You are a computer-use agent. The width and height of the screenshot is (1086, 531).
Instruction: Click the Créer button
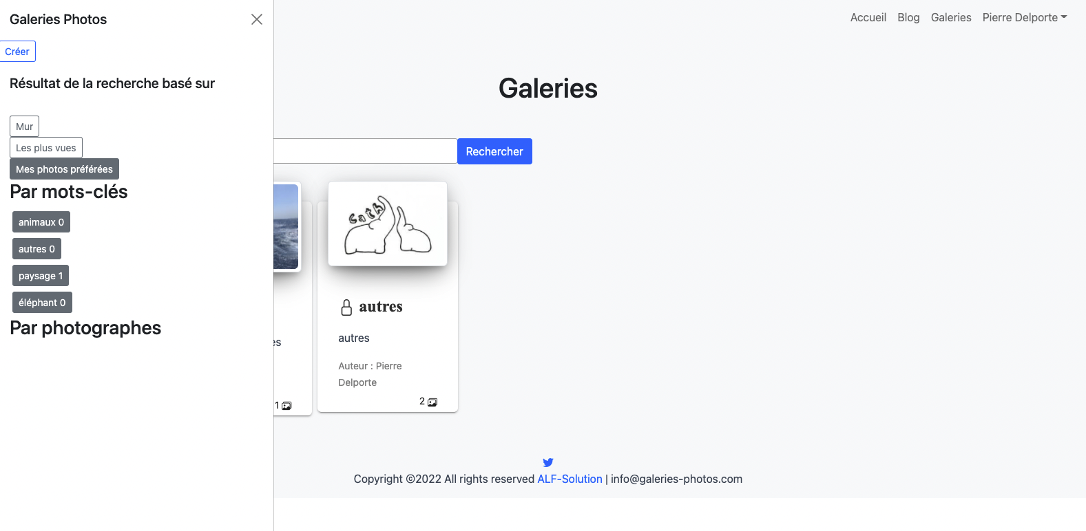[x=17, y=52]
